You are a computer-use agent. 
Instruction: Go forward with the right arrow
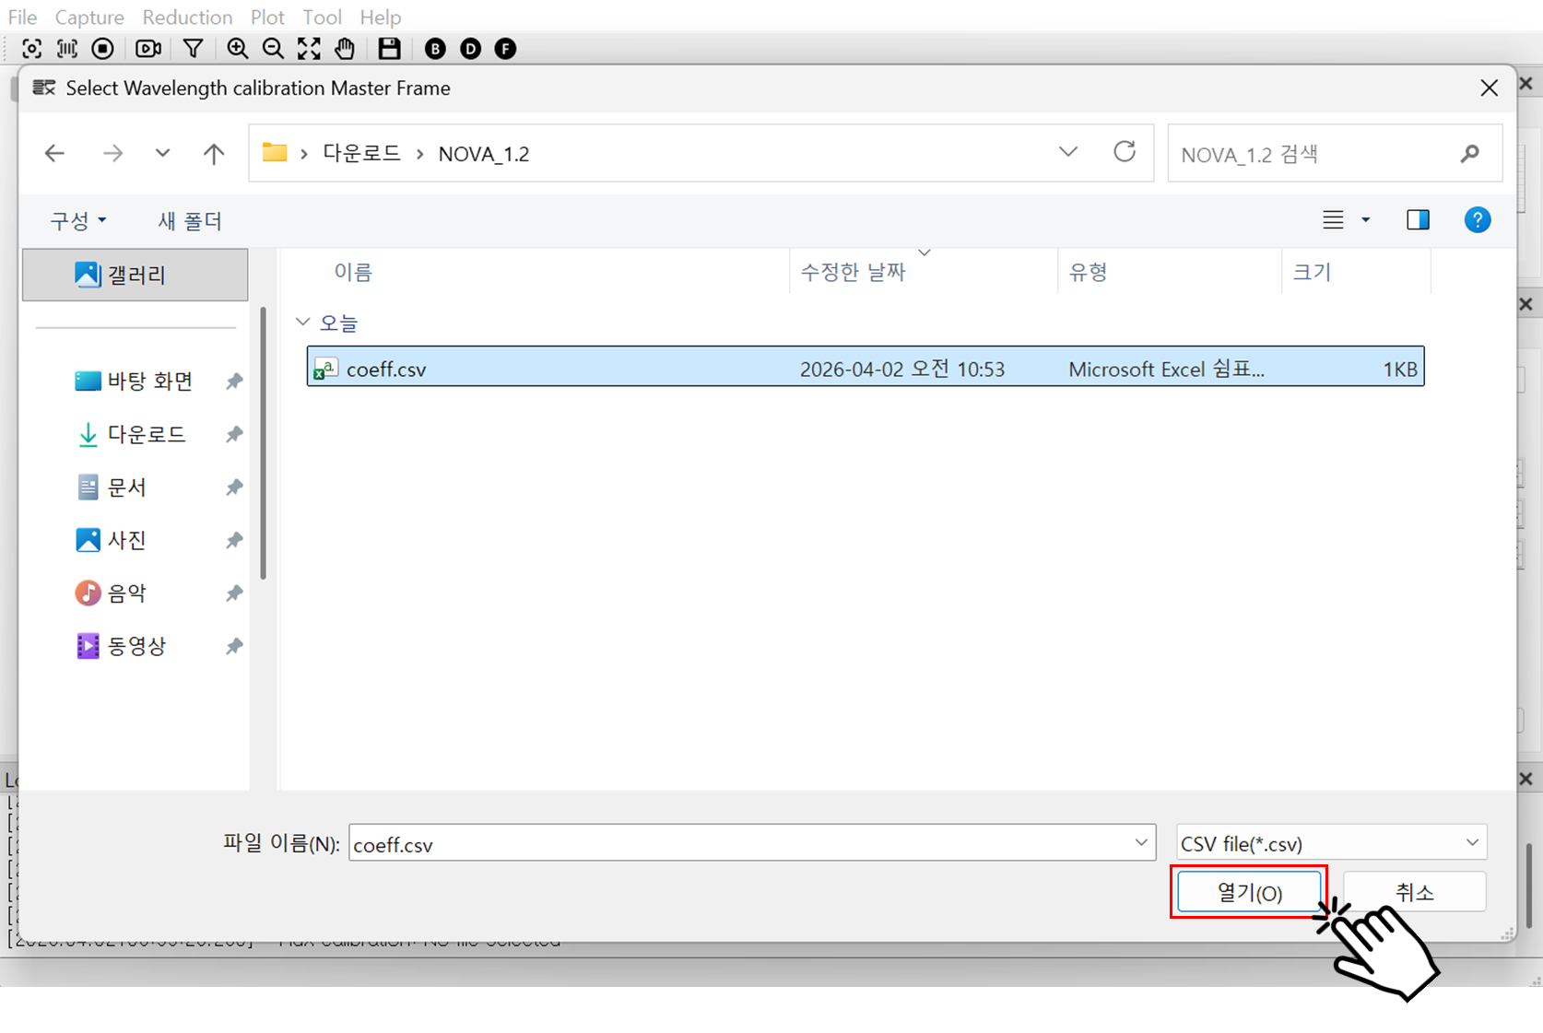[112, 153]
